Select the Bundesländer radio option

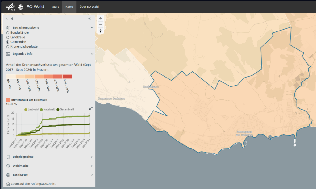8,32
